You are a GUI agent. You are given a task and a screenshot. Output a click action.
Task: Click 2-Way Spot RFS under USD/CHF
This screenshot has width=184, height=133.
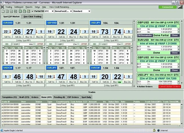[x=23, y=85]
